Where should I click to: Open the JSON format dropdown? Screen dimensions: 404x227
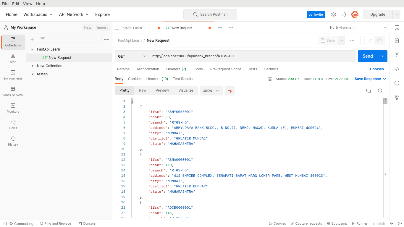(211, 91)
